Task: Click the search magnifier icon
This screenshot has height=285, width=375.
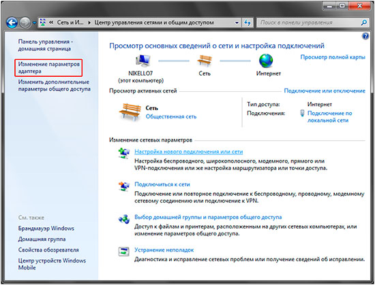Action: pos(364,22)
